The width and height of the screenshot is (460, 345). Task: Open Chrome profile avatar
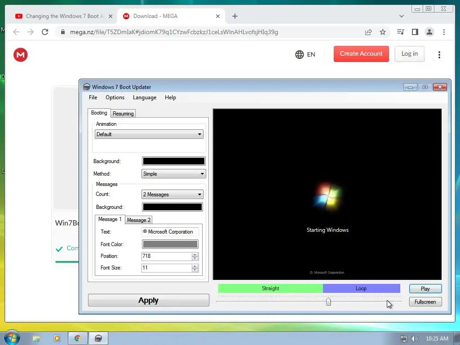[x=429, y=32]
